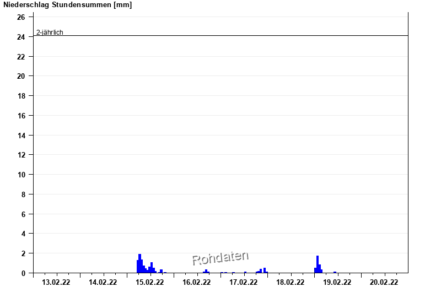Select the 14.02.22 date label
Image resolution: width=441 pixels, height=303 pixels.
click(x=103, y=283)
